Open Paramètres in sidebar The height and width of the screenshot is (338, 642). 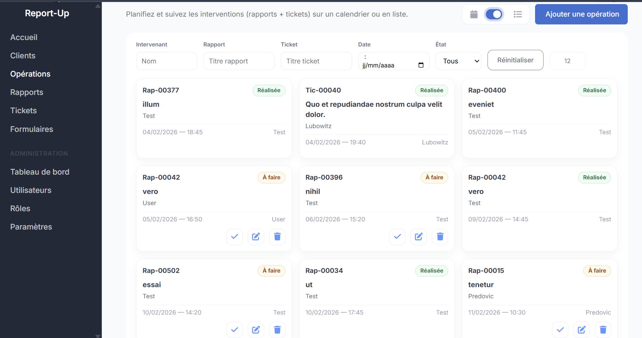[x=31, y=227]
